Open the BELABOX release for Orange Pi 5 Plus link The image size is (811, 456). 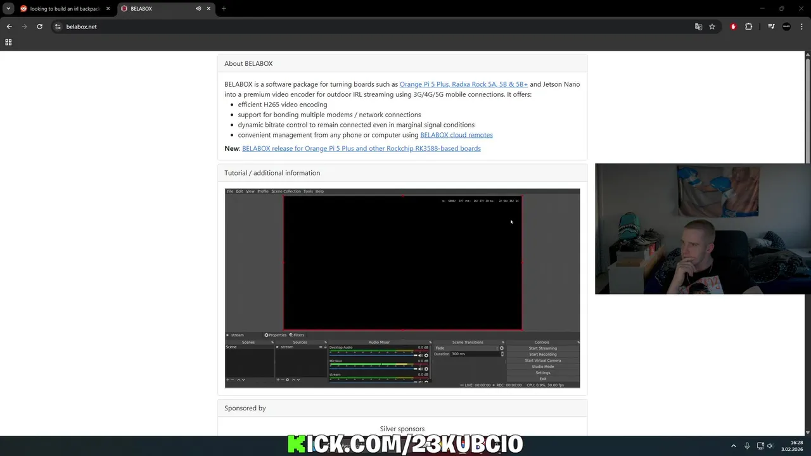361,148
